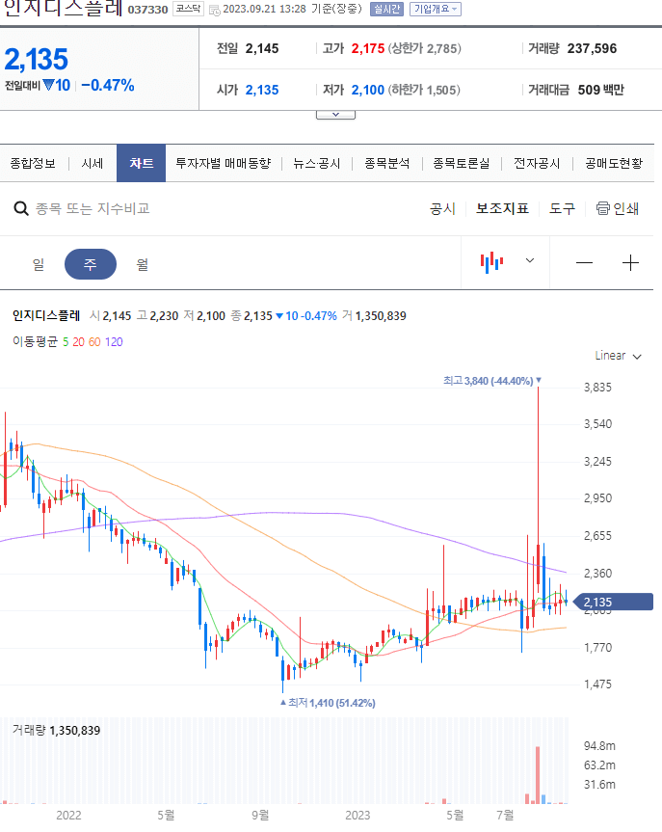Select the candlestick chart style icon
662x832 pixels.
point(492,261)
